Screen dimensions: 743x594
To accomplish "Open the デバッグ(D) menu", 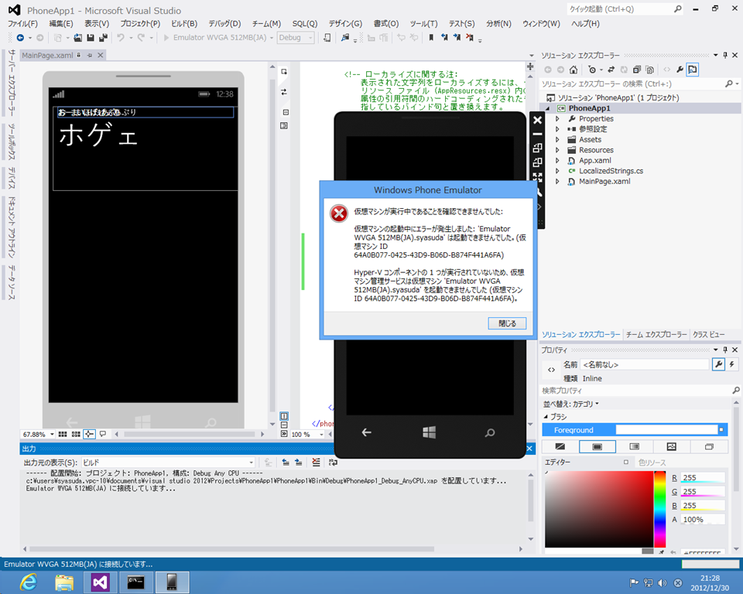I will tap(224, 24).
